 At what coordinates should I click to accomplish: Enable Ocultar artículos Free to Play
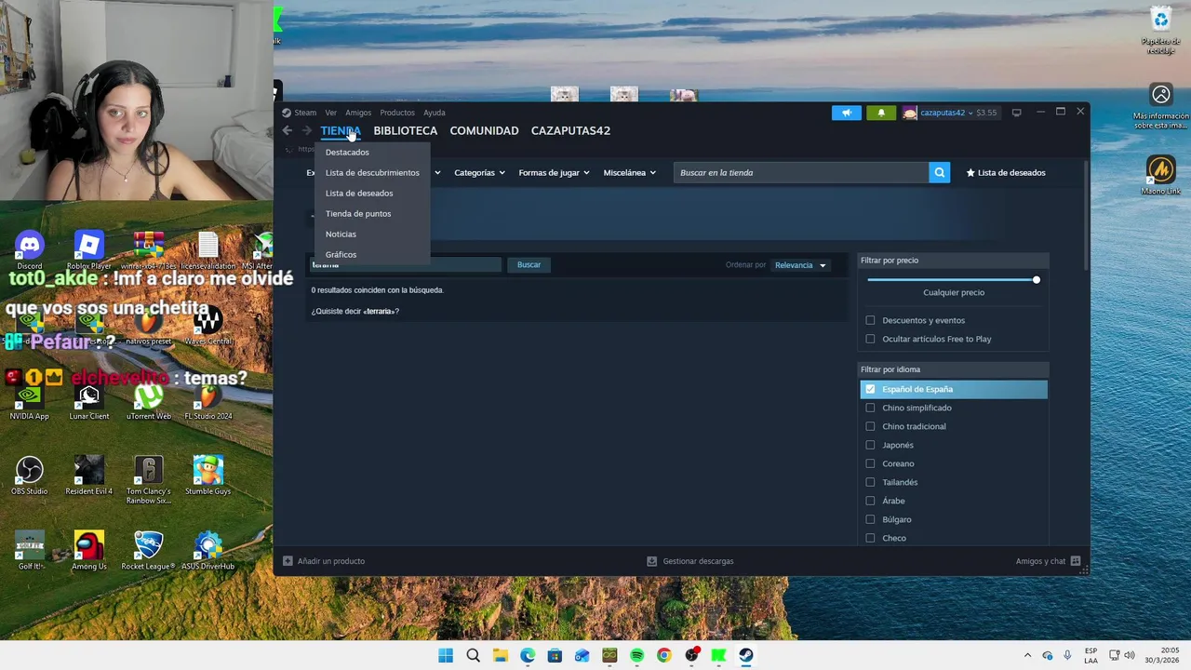(870, 339)
